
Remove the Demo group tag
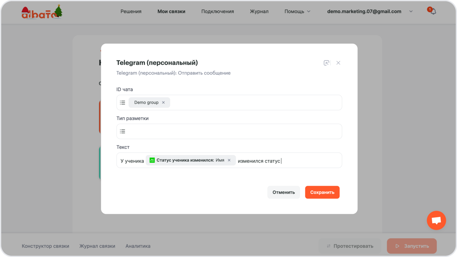pos(163,102)
